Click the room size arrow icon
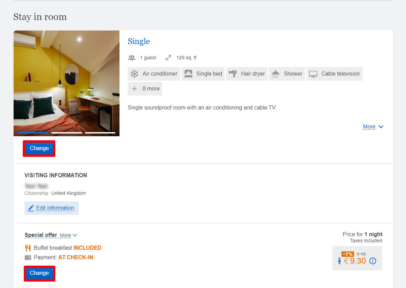Viewport: 406px width, 288px height. tap(168, 58)
